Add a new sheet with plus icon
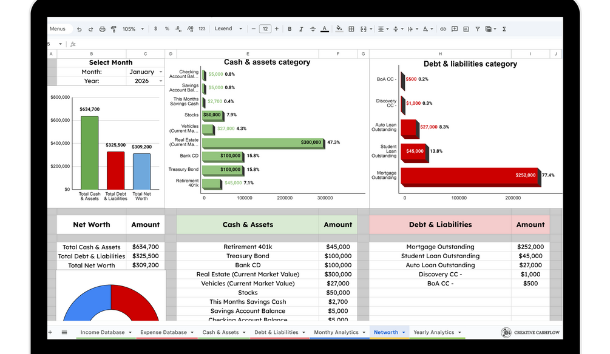 tap(50, 332)
